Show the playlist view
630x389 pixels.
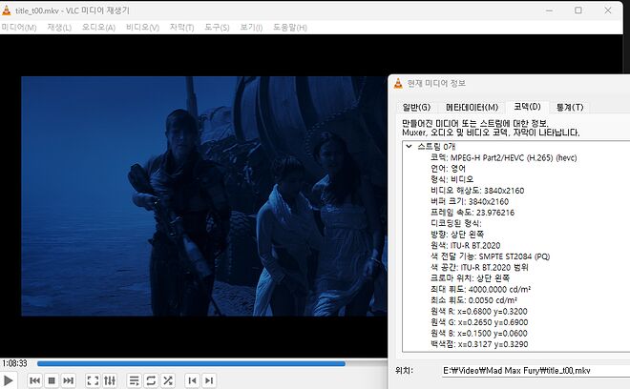click(x=135, y=380)
